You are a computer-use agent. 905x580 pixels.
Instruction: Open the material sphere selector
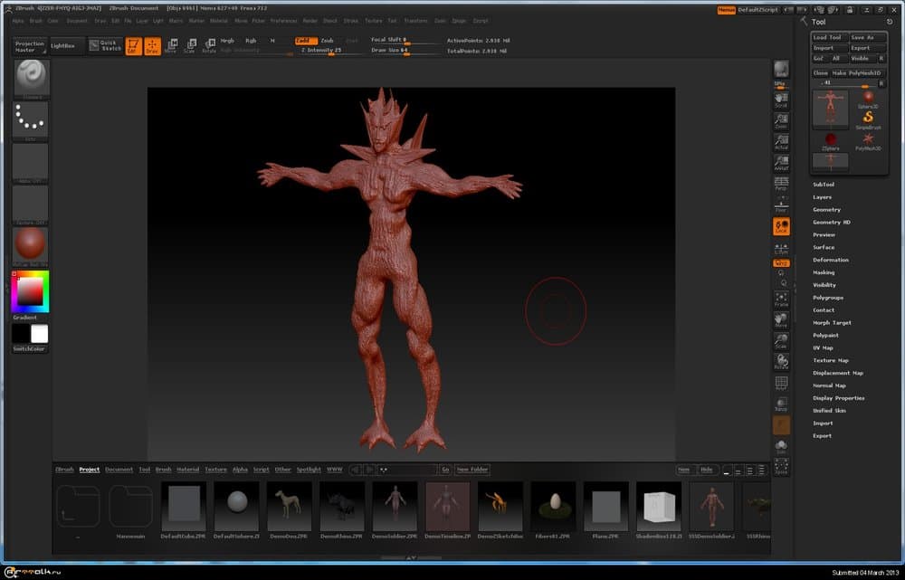click(30, 245)
